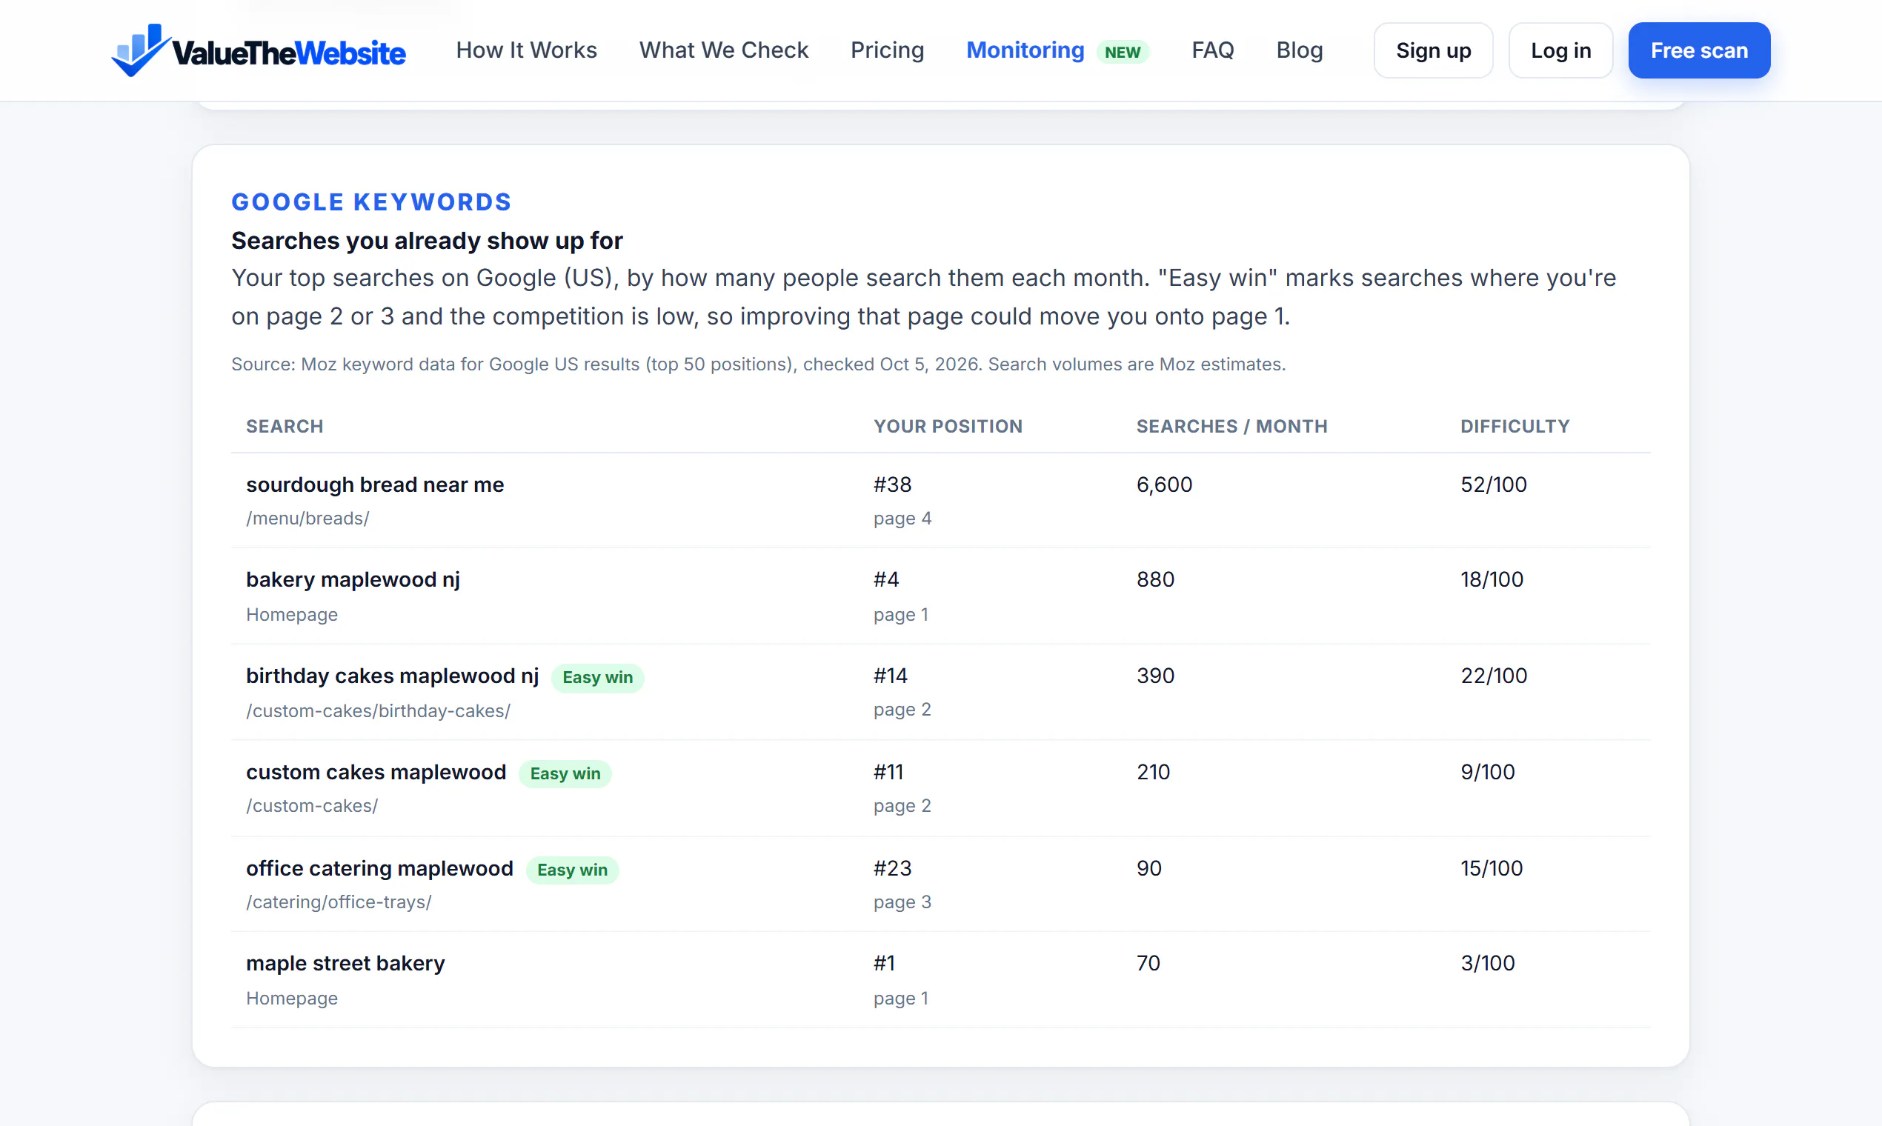Viewport: 1882px width, 1126px height.
Task: Open the How It Works page
Action: tap(526, 50)
